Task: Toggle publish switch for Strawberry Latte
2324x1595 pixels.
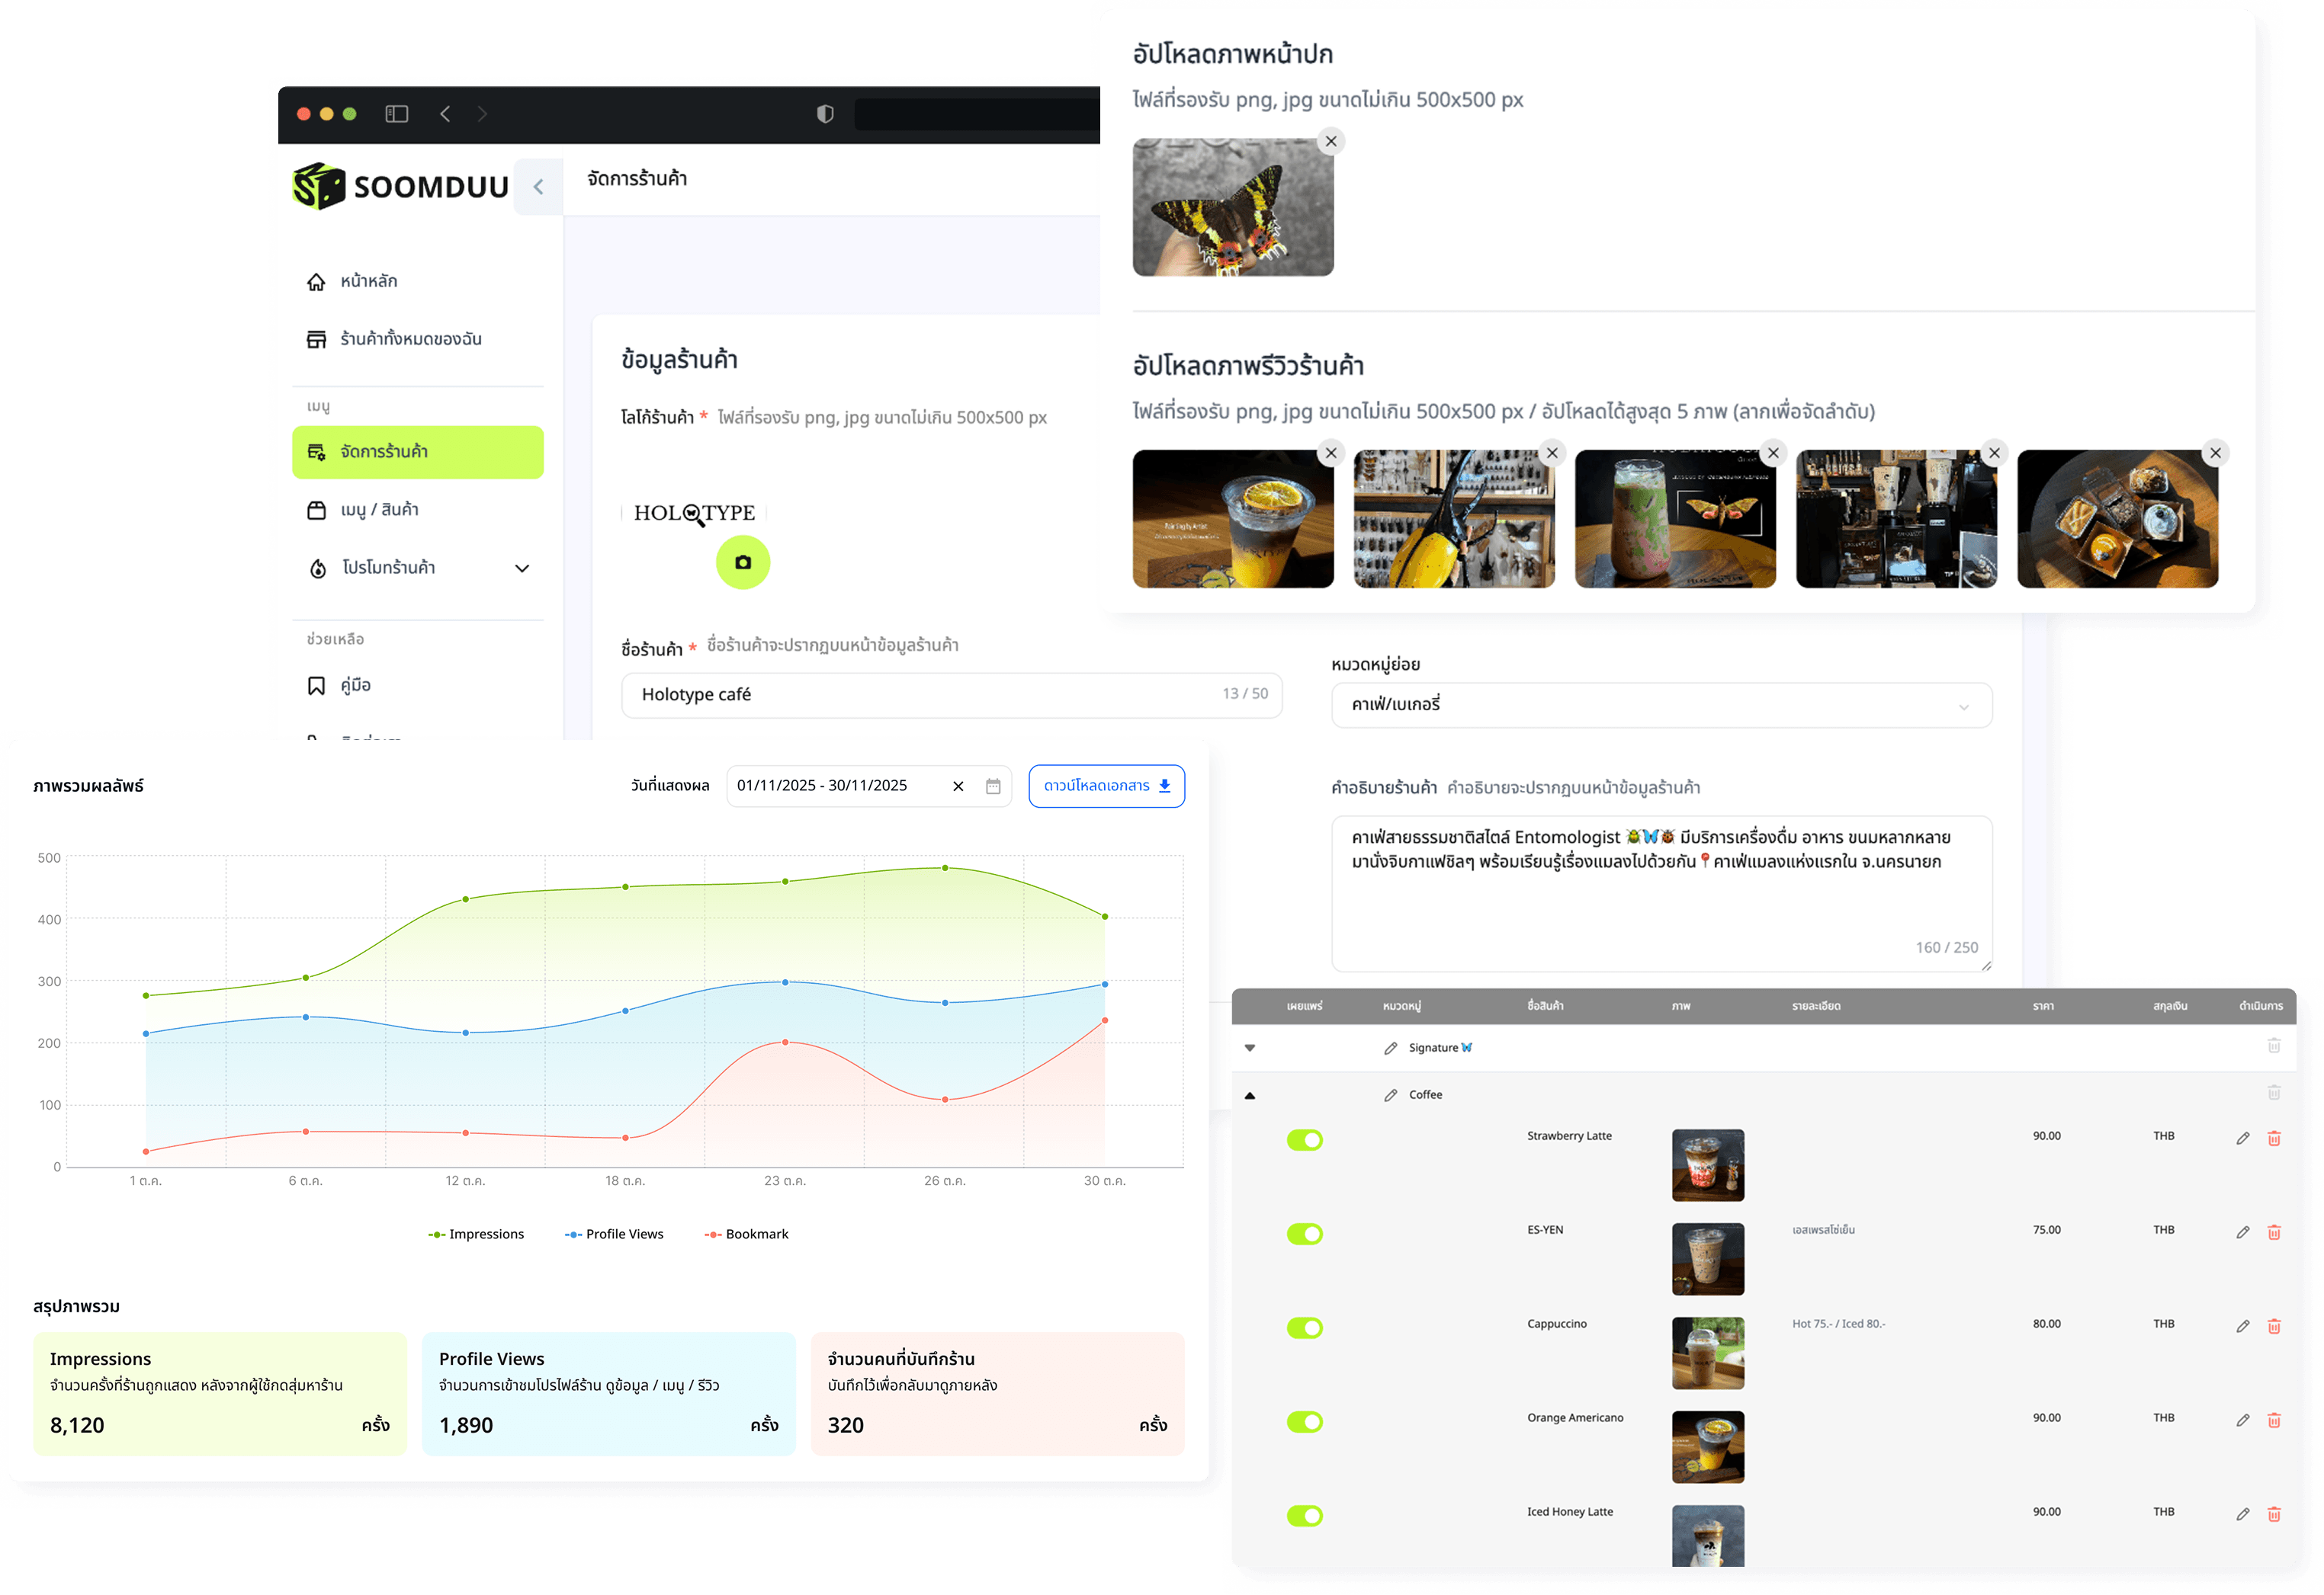Action: click(x=1304, y=1140)
